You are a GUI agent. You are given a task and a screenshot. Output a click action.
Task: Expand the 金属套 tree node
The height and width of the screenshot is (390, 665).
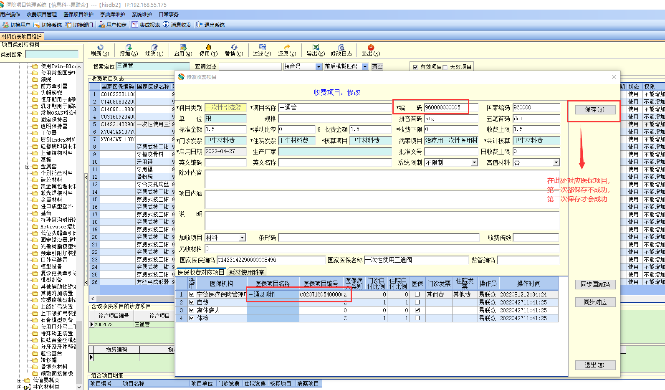click(28, 166)
